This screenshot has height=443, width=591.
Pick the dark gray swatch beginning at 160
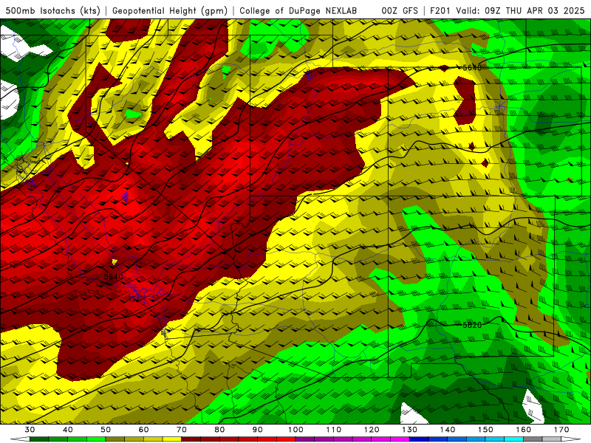click(x=533, y=439)
